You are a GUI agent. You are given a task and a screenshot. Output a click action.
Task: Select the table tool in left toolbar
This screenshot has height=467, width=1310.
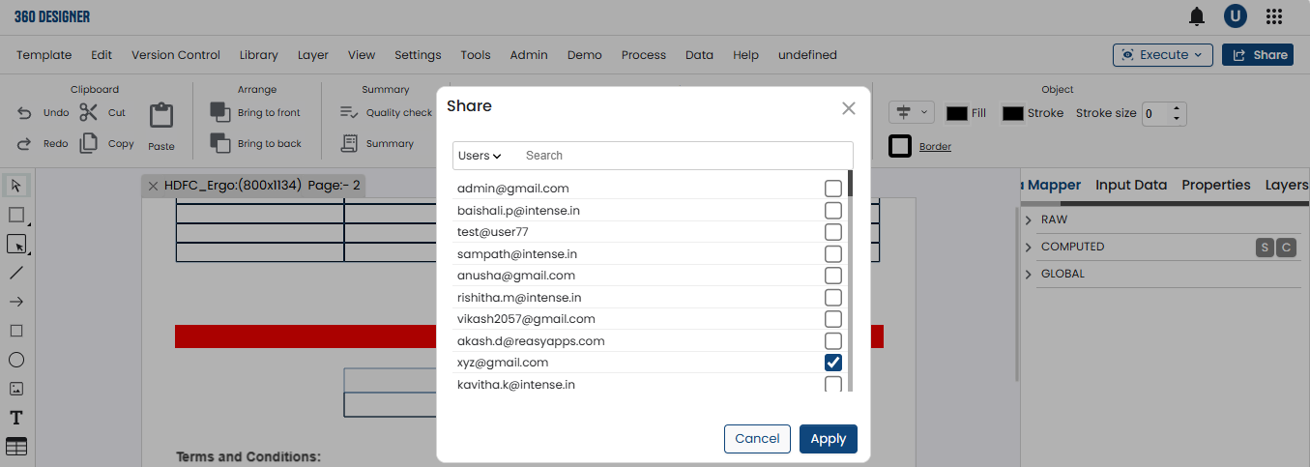(16, 447)
